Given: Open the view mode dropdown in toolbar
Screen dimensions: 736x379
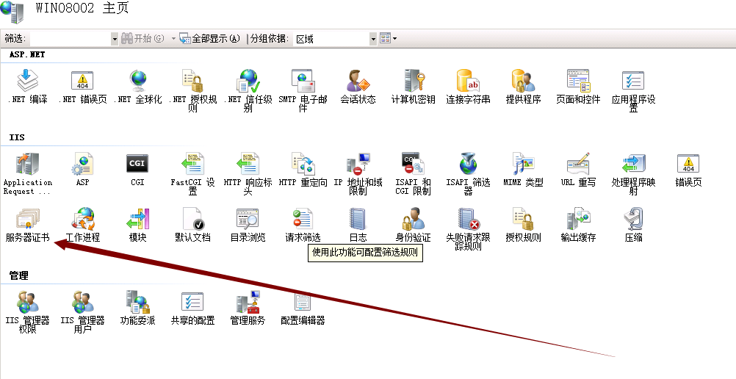Looking at the screenshot, I should click(389, 38).
